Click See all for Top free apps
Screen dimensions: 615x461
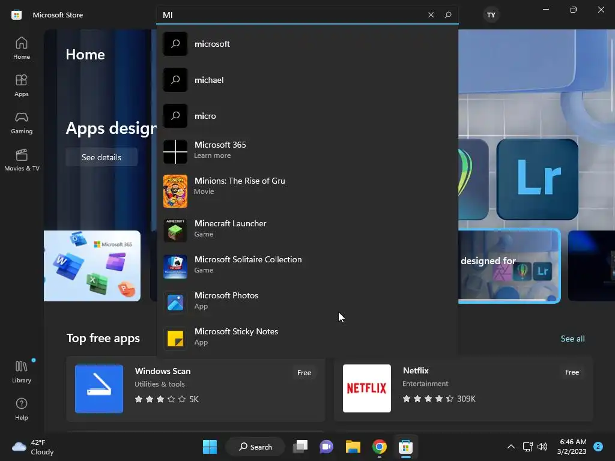point(572,339)
